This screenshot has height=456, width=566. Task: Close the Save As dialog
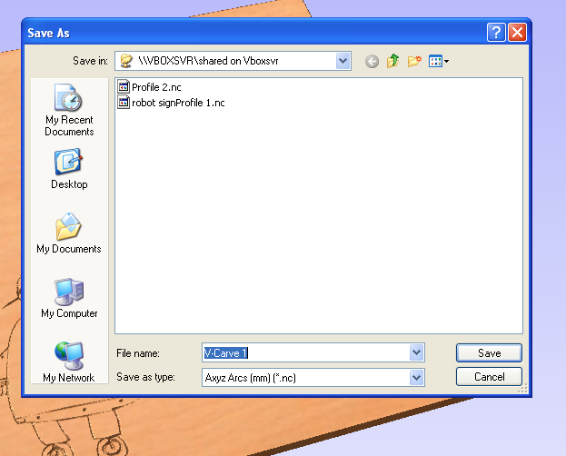(x=517, y=33)
